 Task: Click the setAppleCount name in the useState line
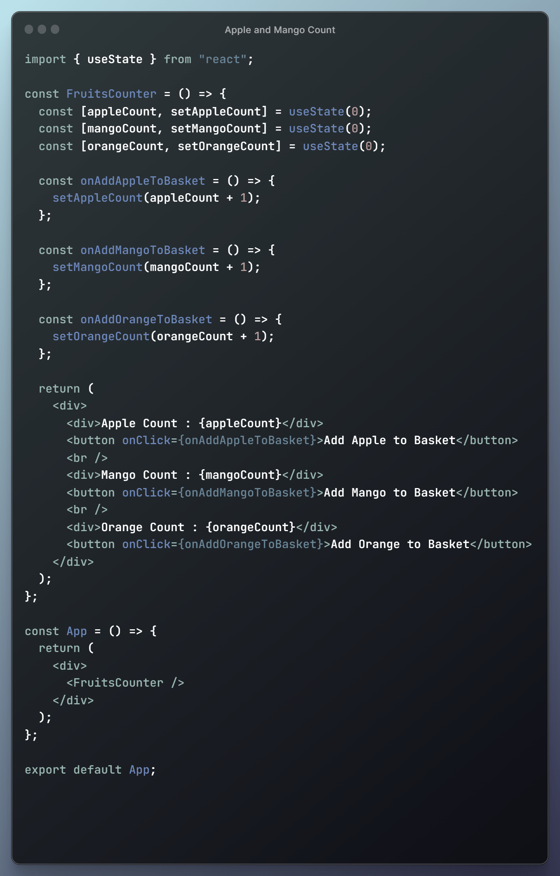coord(215,112)
